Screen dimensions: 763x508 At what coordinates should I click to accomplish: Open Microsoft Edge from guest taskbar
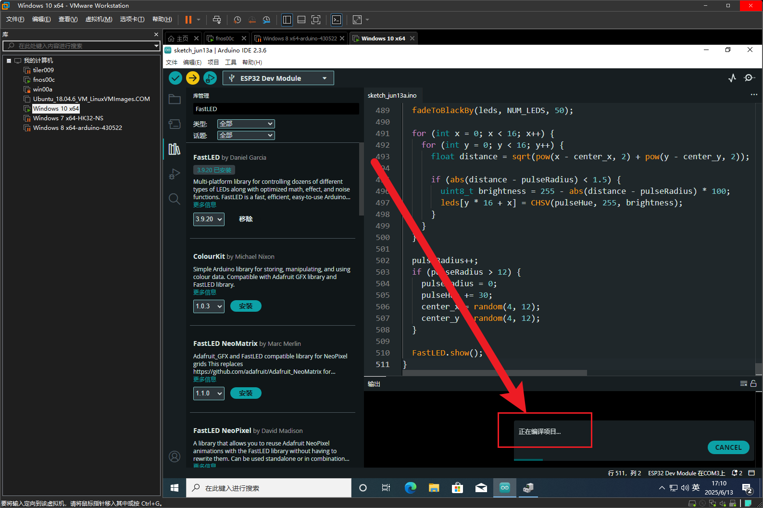[410, 488]
